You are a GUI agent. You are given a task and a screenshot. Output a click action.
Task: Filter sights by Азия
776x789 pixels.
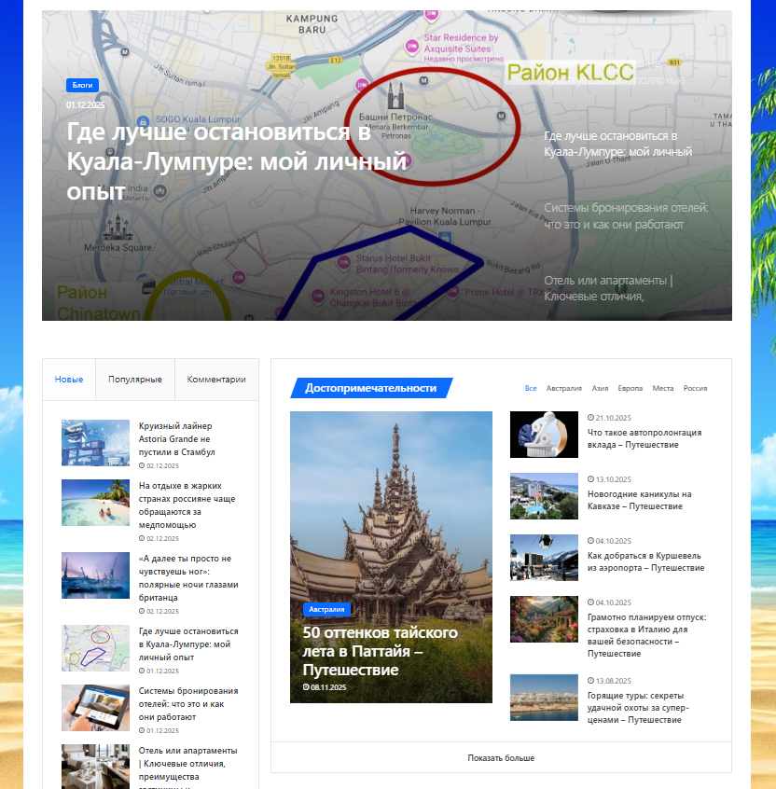600,389
